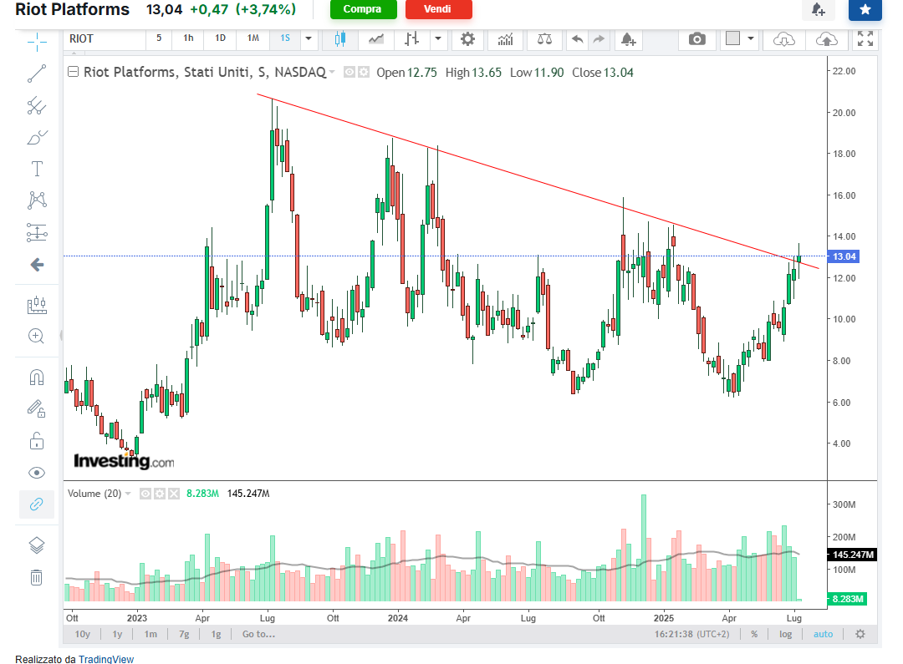Select the 1S weekly interval
The image size is (903, 664).
[x=285, y=38]
